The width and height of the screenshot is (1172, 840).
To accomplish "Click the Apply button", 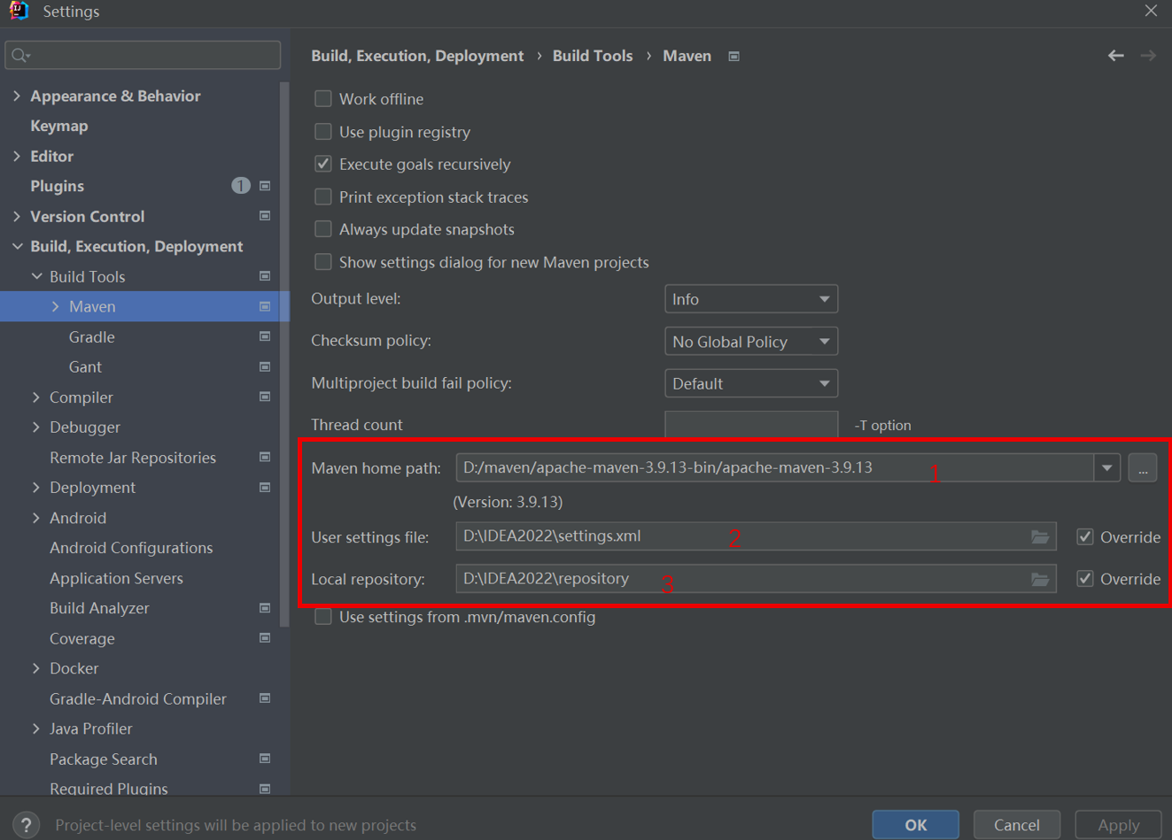I will [1119, 824].
